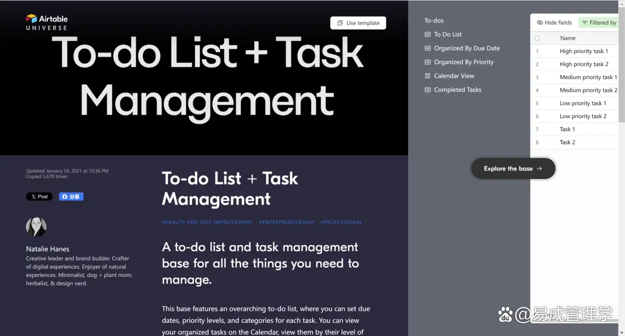Click the Airtable Universe logo
This screenshot has width=625, height=336.
(x=47, y=22)
